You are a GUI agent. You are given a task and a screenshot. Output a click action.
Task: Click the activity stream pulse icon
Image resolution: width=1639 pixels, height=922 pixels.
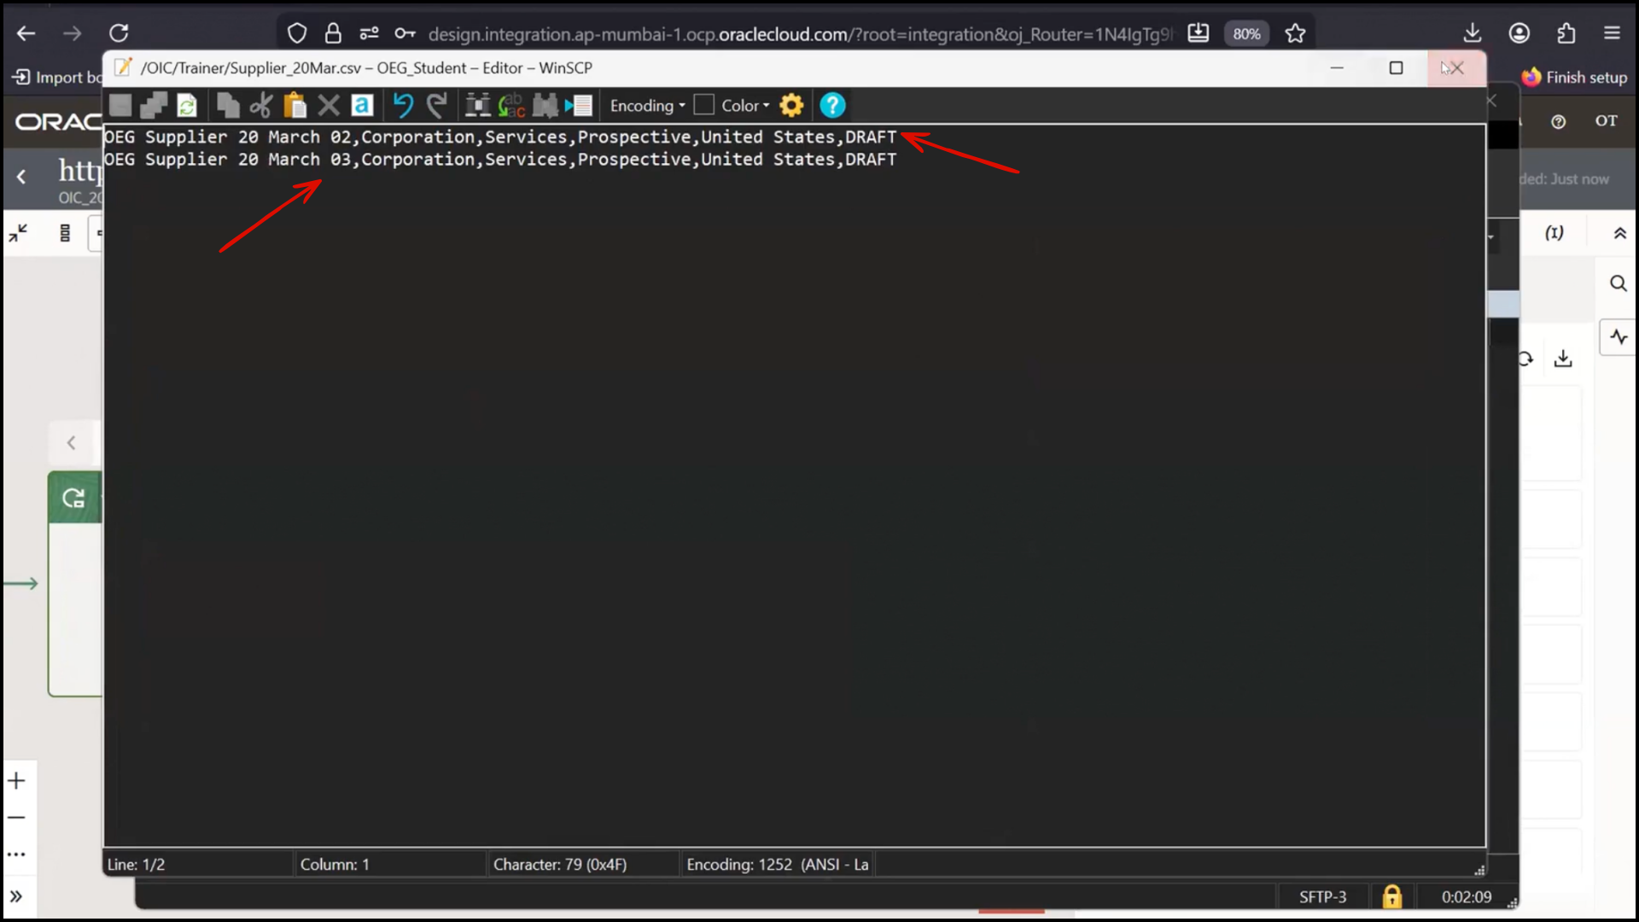(x=1619, y=337)
